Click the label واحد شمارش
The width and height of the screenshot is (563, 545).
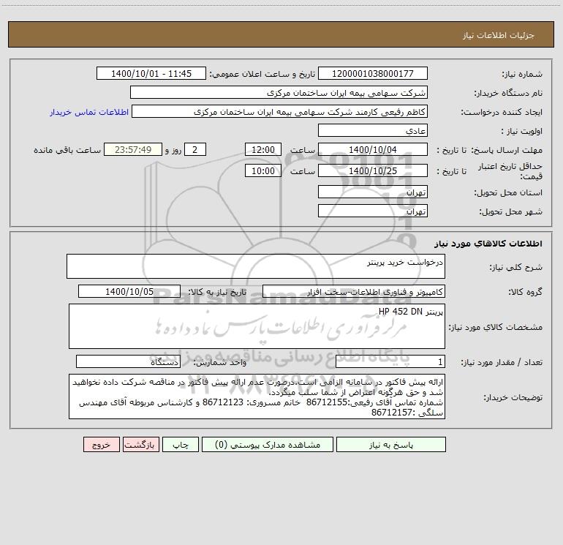[220, 363]
